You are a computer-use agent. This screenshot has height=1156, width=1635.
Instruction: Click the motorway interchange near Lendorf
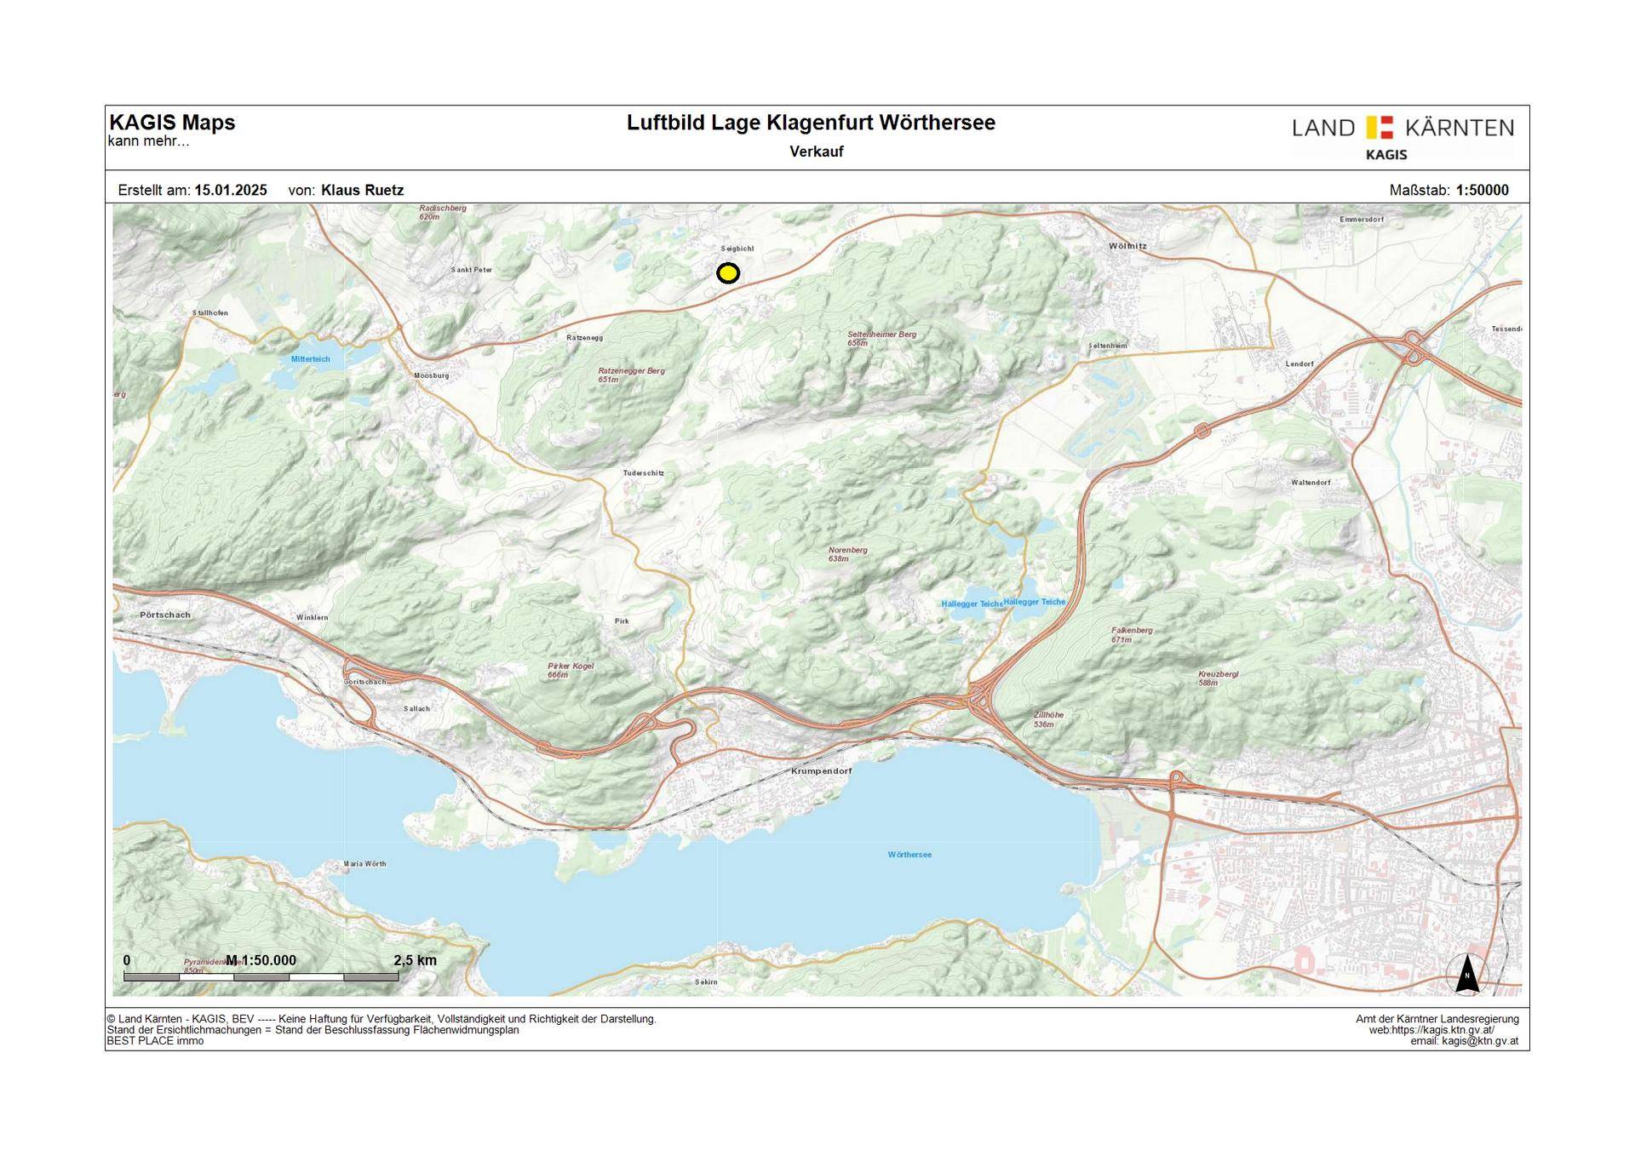(x=1413, y=348)
